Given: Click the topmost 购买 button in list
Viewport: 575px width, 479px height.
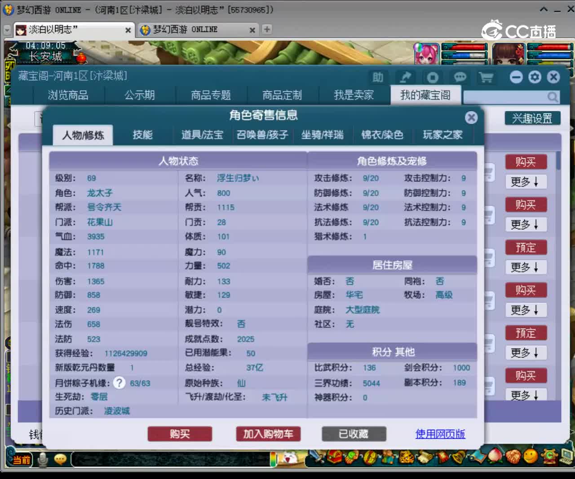Looking at the screenshot, I should 526,162.
